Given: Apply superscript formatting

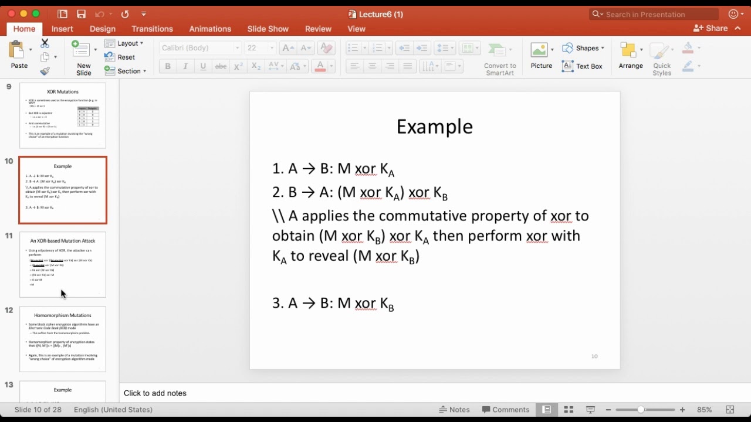Looking at the screenshot, I should tap(238, 66).
